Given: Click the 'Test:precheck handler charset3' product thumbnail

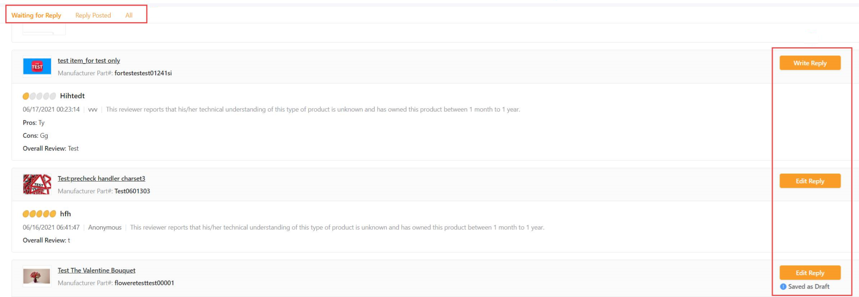Looking at the screenshot, I should pyautogui.click(x=36, y=184).
